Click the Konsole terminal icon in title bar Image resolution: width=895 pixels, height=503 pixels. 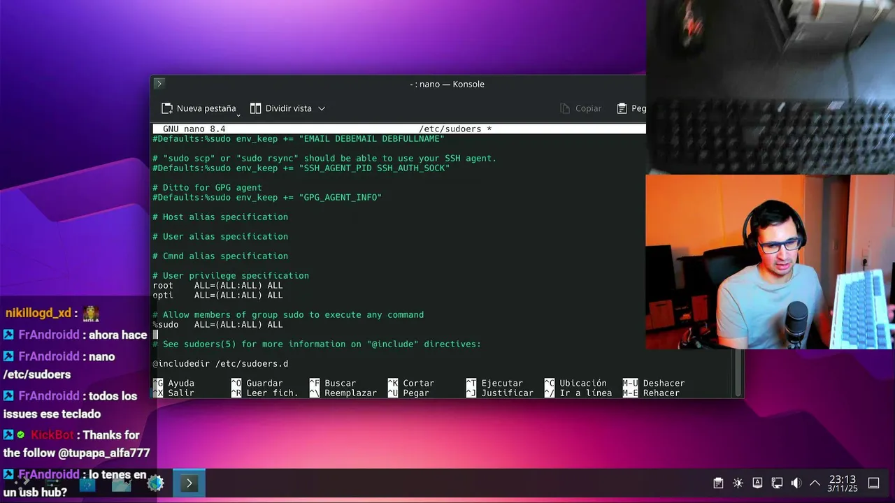coord(159,84)
